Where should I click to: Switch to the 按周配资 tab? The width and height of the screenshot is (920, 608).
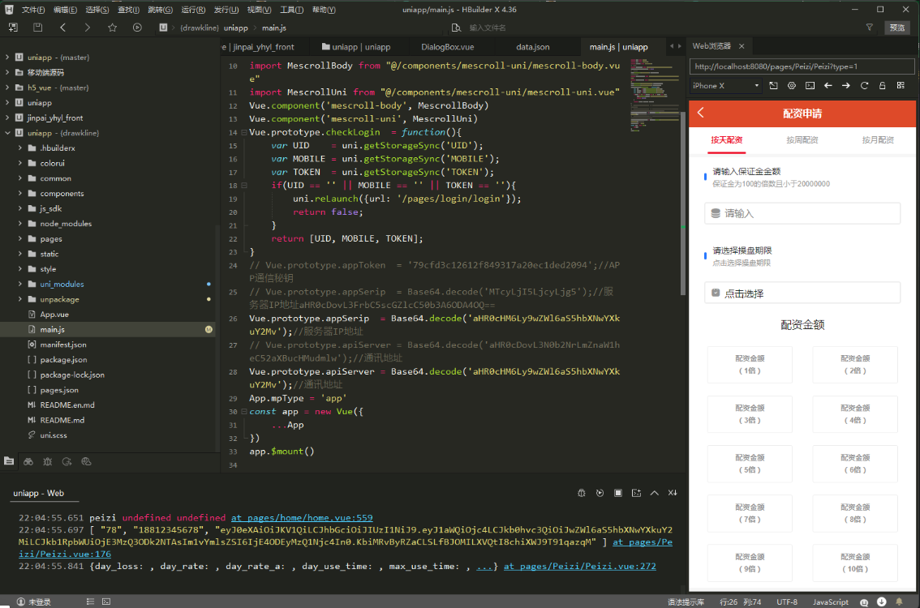[802, 140]
